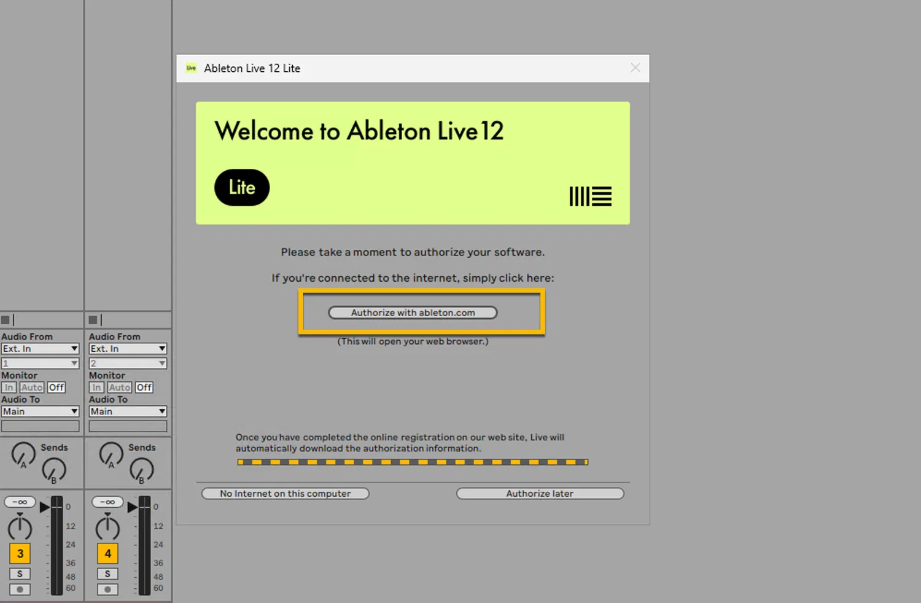
Task: Set track 4 Monitor to Auto
Action: tap(120, 387)
